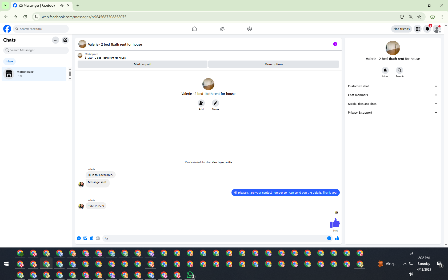Click the phone number message 9566155529

tap(96, 206)
